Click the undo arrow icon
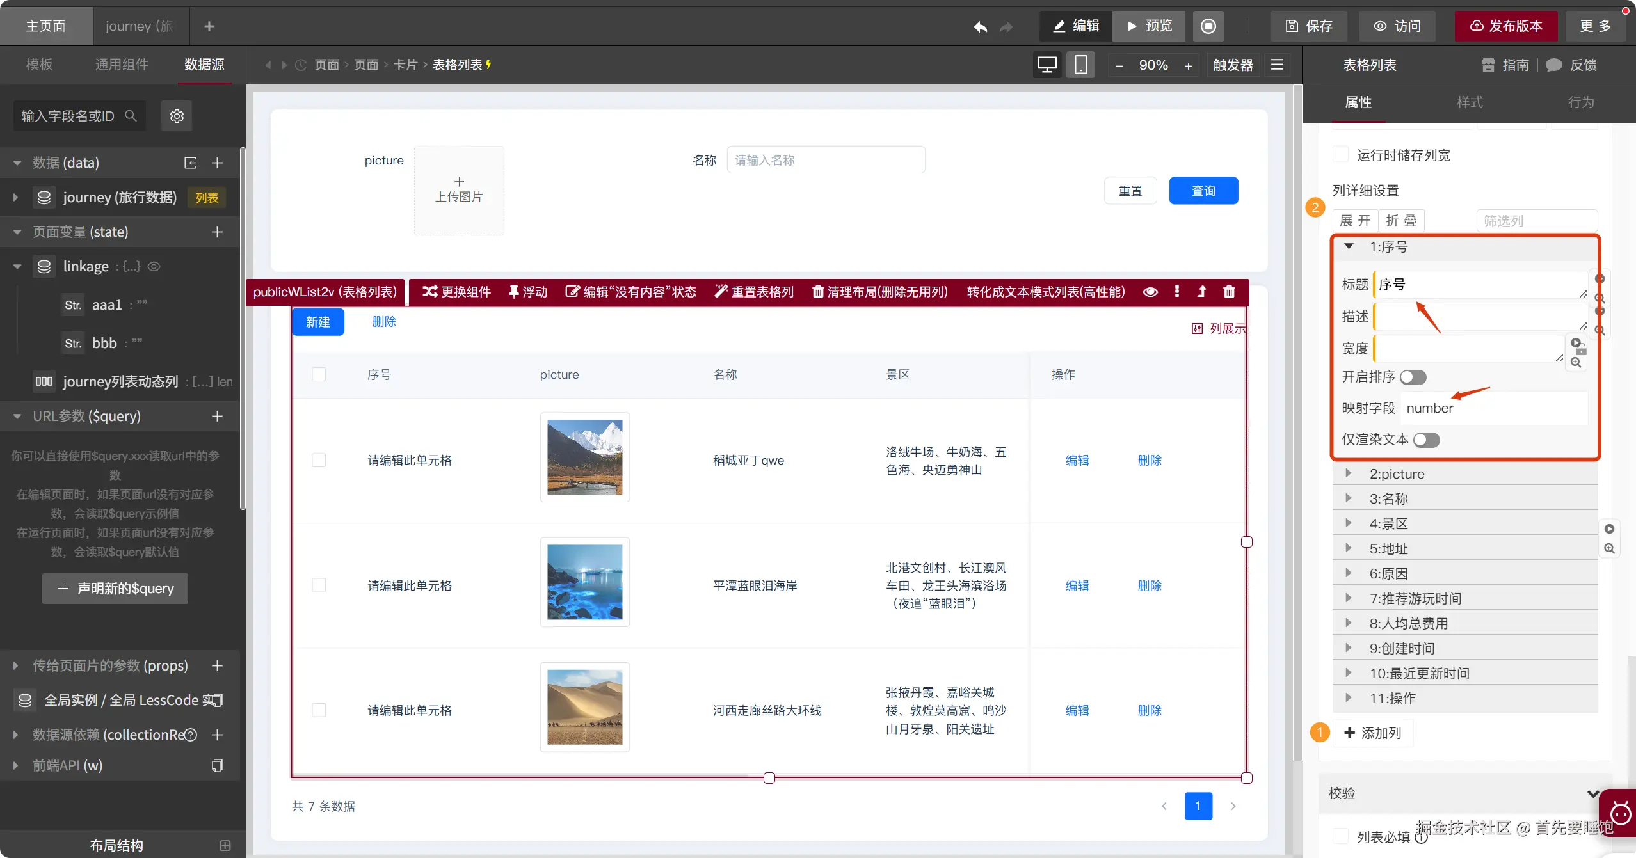Screen dimensions: 1636x858 coord(980,27)
